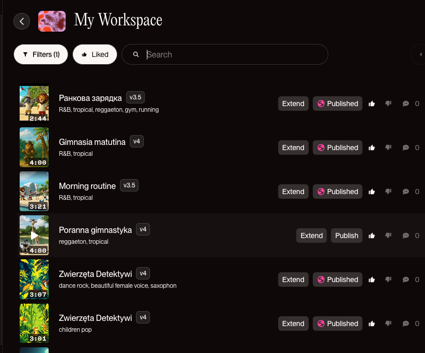This screenshot has height=353, width=425.
Task: Open the dance rock Zwierzęta Detektywi title
Action: (x=96, y=274)
